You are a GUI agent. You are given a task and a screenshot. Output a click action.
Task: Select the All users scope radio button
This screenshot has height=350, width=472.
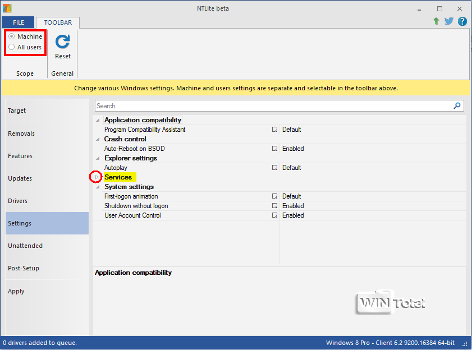[11, 47]
